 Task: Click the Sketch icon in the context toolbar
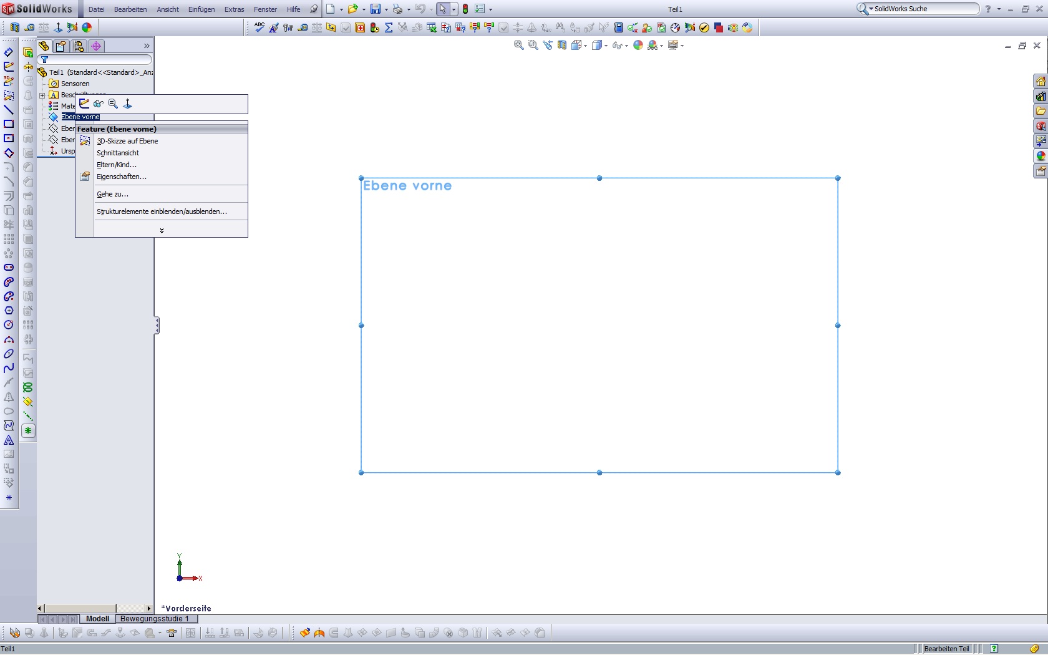coord(84,104)
